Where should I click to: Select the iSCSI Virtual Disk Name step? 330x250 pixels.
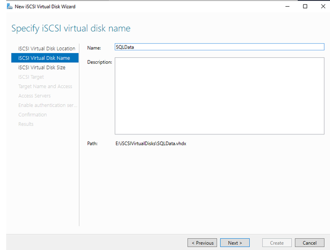click(44, 58)
